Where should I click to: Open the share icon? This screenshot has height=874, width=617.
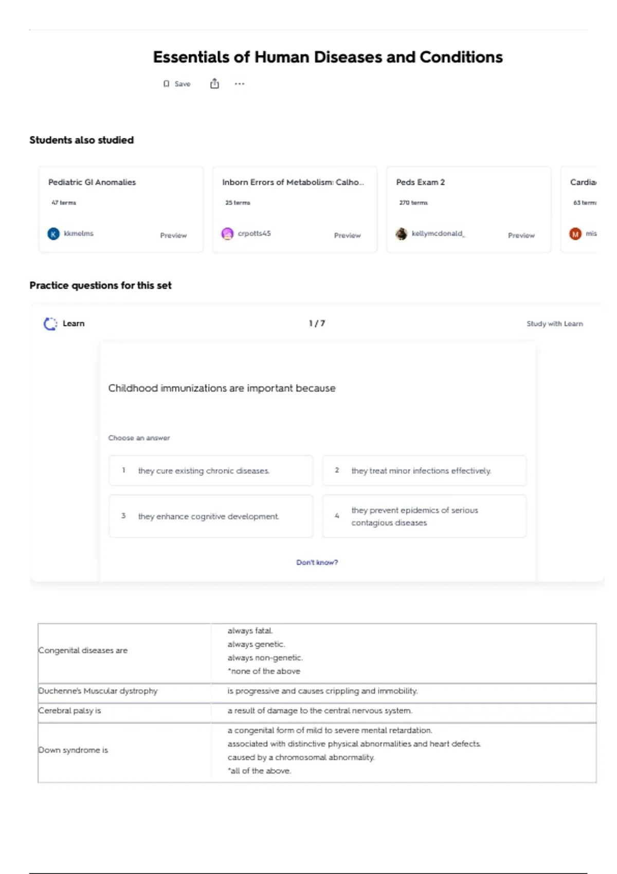tap(214, 83)
